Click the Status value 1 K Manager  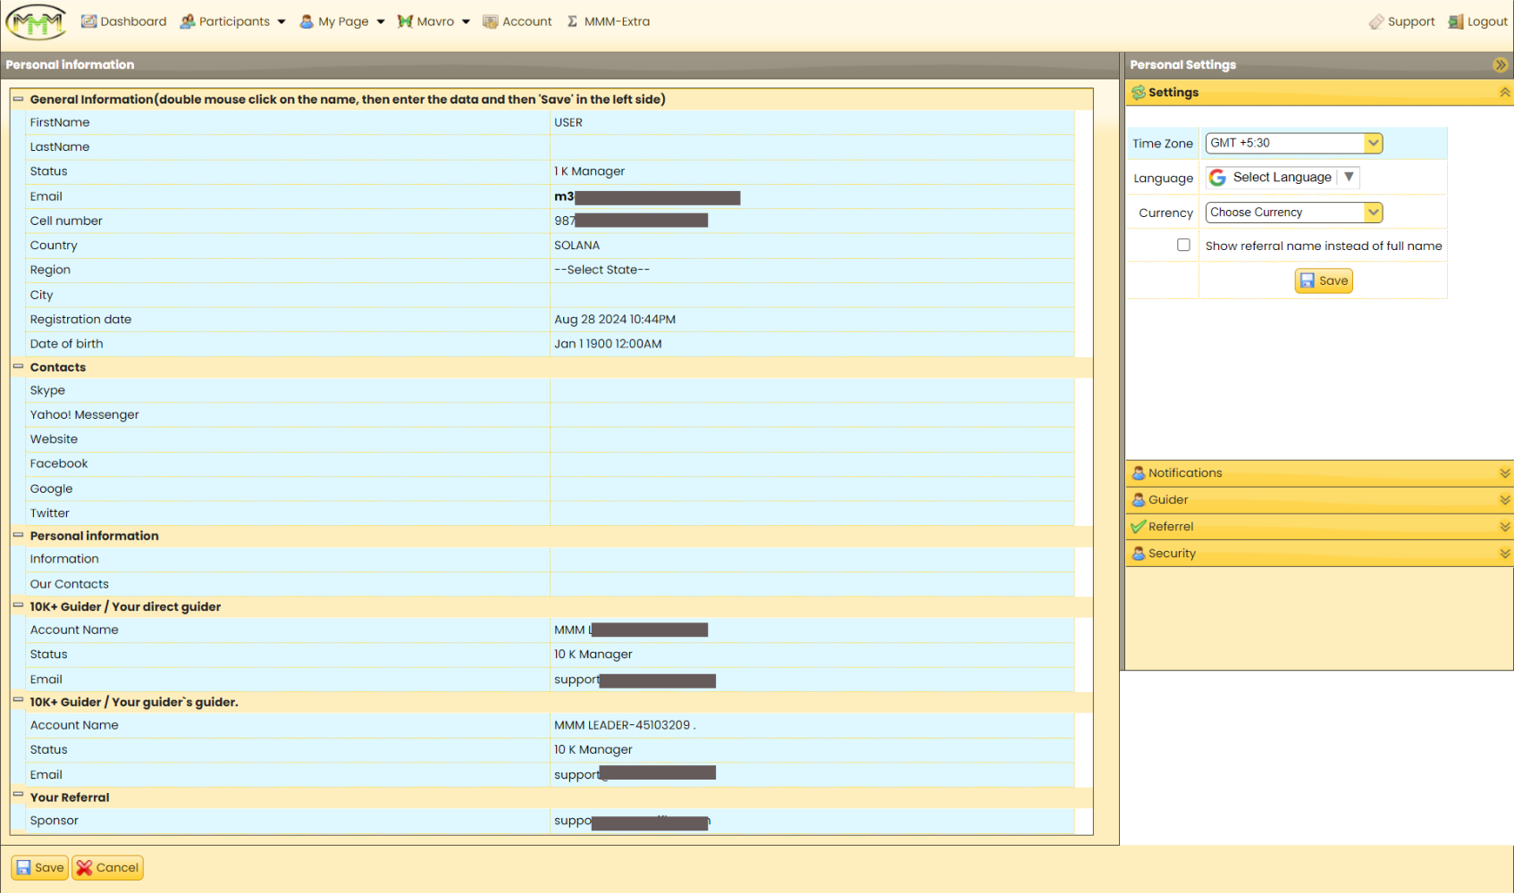point(589,171)
